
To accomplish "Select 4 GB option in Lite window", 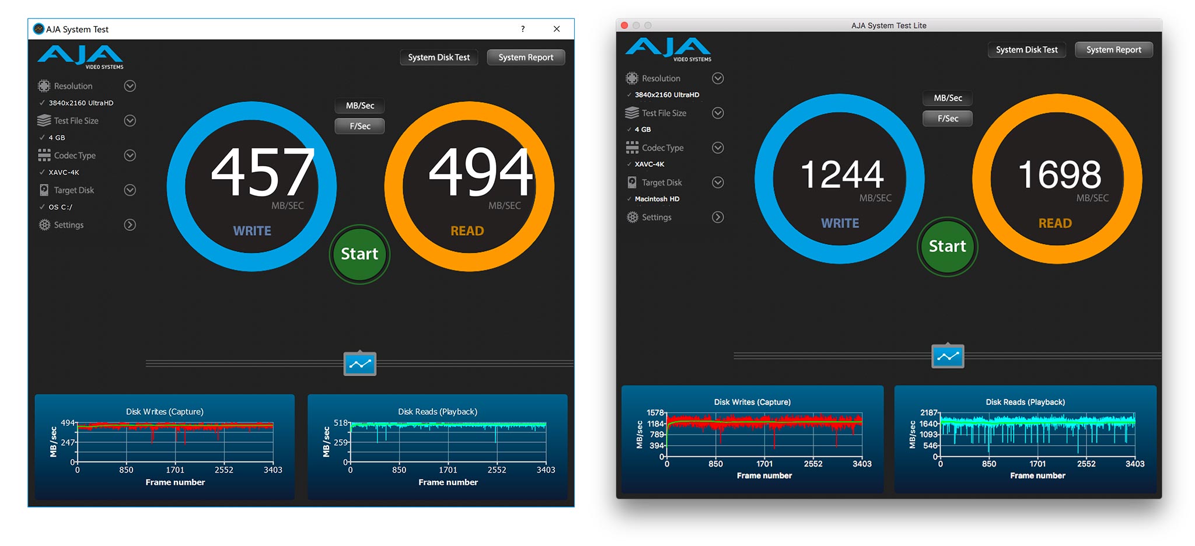I will [x=642, y=129].
